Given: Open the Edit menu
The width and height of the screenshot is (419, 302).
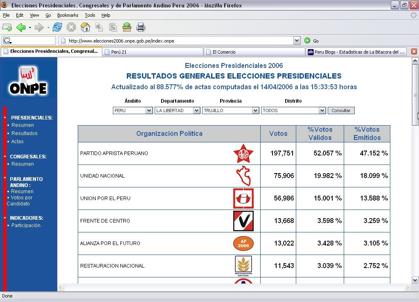Looking at the screenshot, I should [x=20, y=15].
